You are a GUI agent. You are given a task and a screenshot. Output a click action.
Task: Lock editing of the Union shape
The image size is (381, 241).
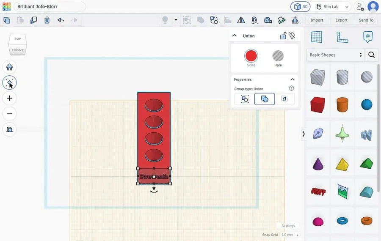click(283, 36)
